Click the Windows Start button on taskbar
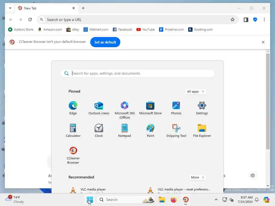 pos(90,200)
